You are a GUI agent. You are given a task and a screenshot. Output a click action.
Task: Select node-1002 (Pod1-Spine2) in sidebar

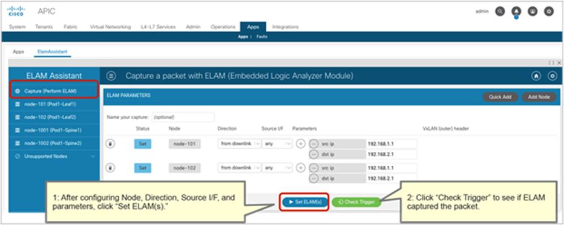(x=54, y=143)
